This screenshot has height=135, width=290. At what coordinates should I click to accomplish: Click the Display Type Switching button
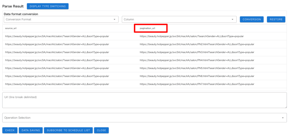click(48, 6)
